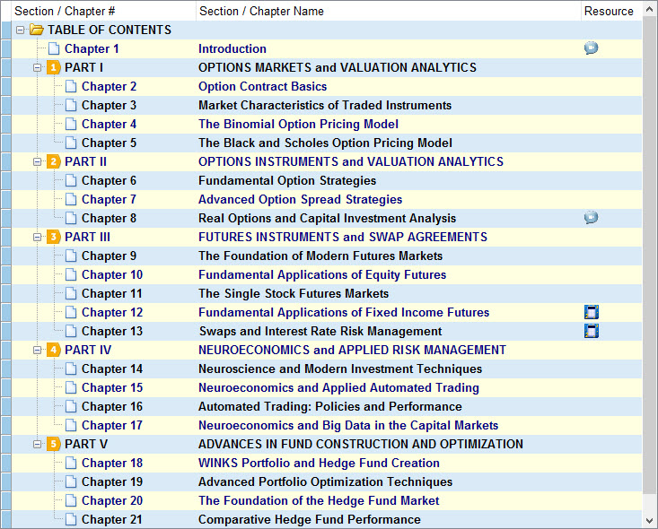Screen dimensions: 658x529
Task: Open the video resource icon on Chapter 8 row
Action: (591, 218)
